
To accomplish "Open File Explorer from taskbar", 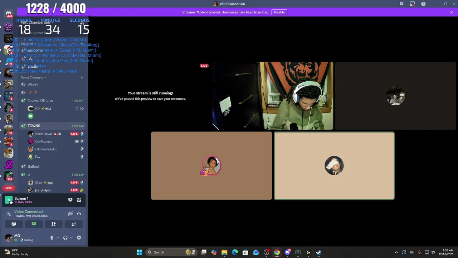I will tap(224, 252).
